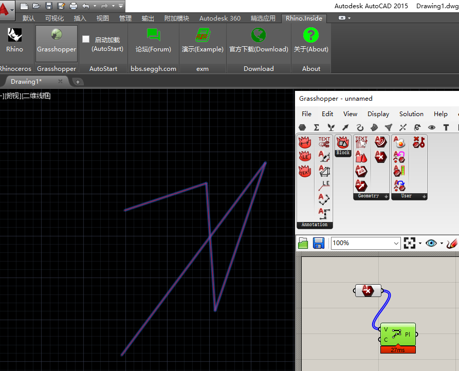The height and width of the screenshot is (371, 459).
Task: Switch to the 默认 ribbon tab
Action: [x=29, y=18]
